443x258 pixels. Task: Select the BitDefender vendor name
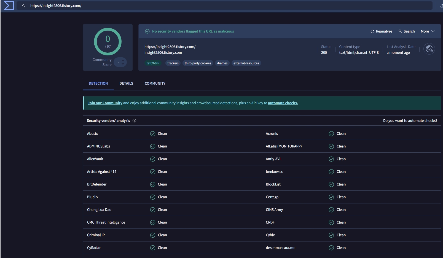97,184
